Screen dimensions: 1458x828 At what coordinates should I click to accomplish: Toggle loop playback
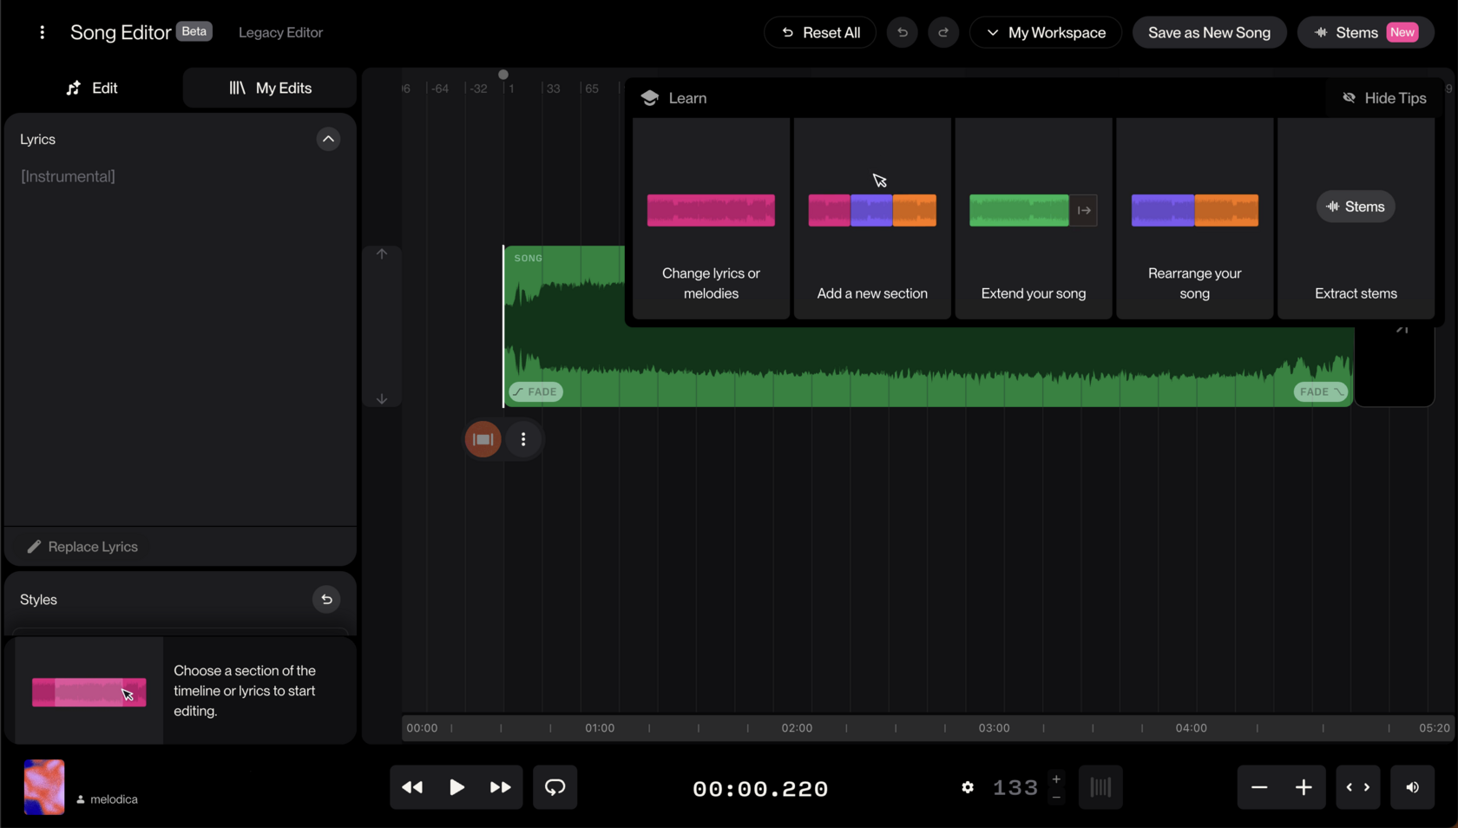(x=555, y=787)
